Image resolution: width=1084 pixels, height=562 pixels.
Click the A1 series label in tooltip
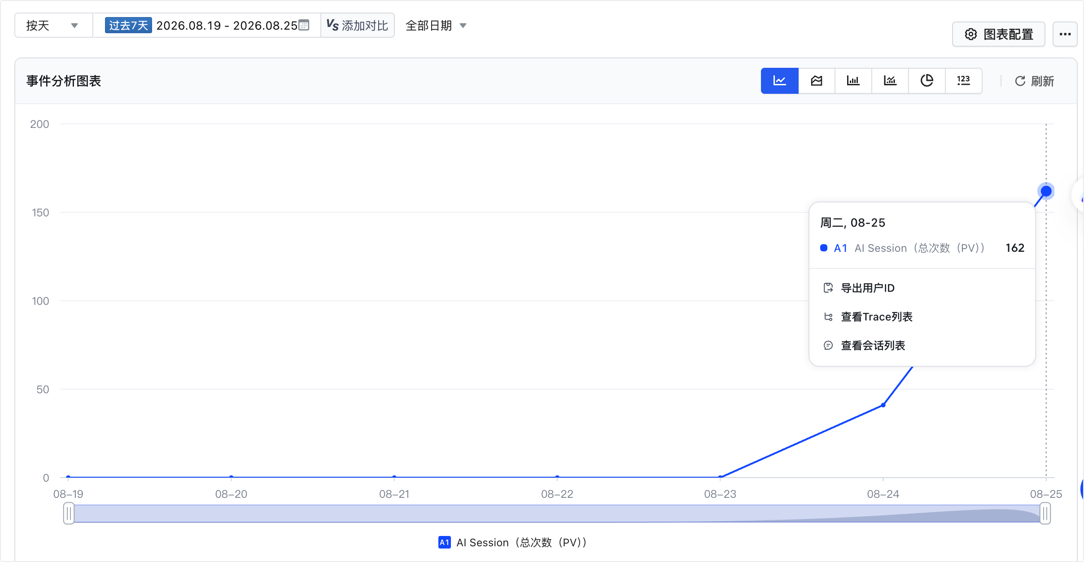coord(840,248)
